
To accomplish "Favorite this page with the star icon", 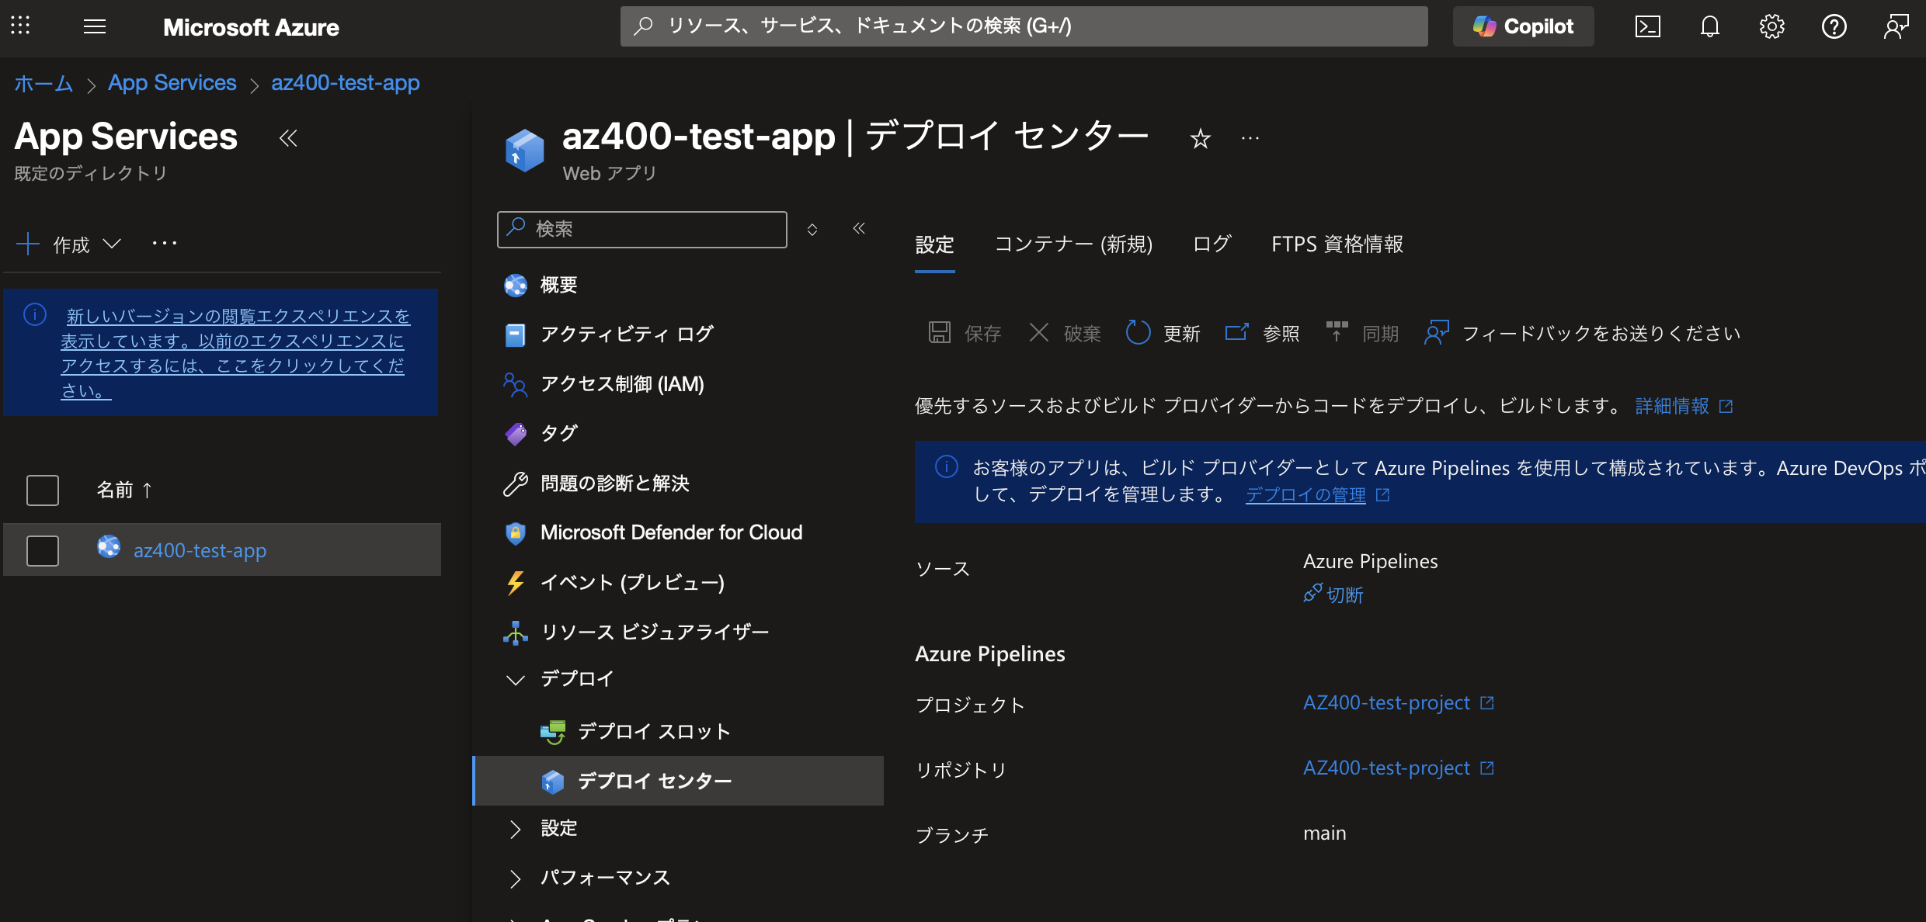I will coord(1200,139).
